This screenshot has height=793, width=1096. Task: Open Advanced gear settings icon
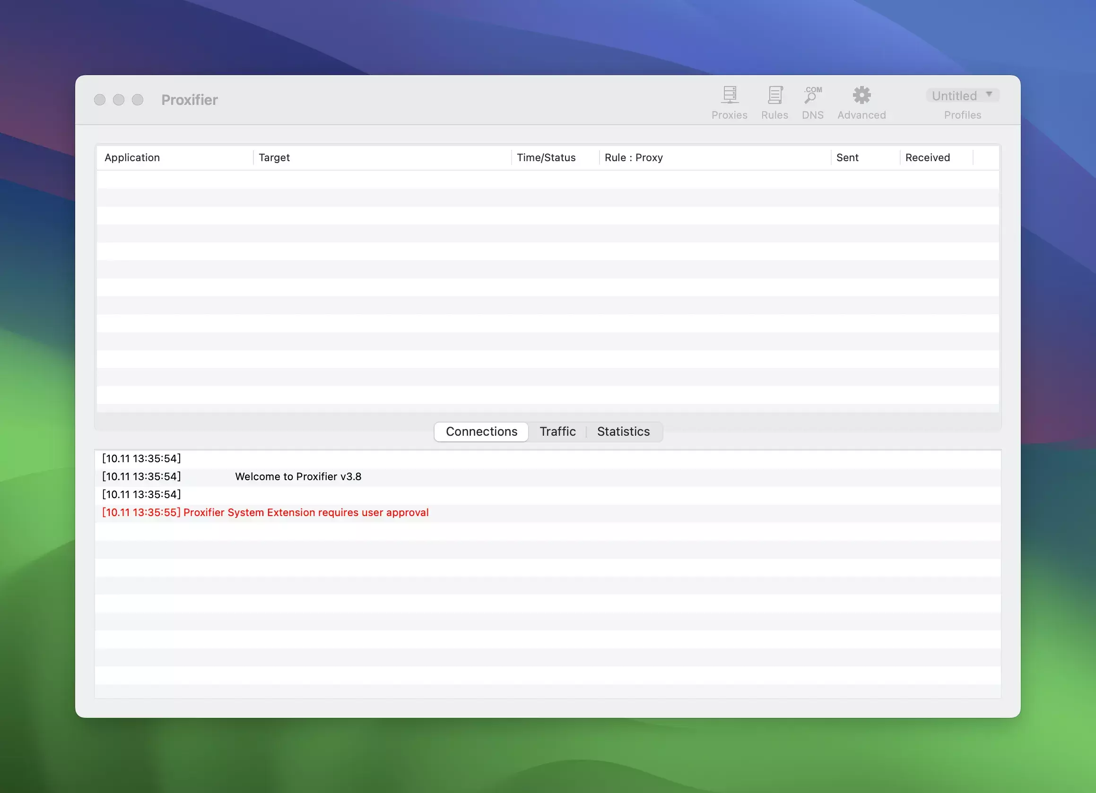coord(861,95)
